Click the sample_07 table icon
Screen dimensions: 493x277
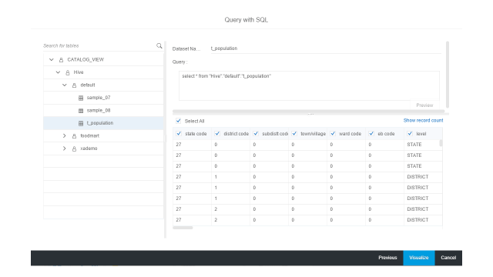pos(81,98)
